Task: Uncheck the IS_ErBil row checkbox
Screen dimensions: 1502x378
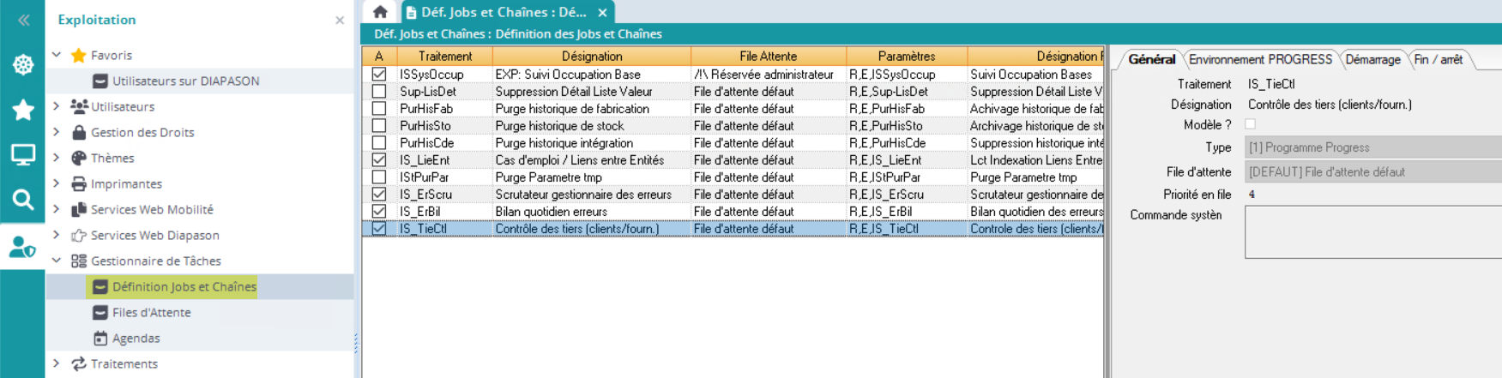Action: (379, 212)
